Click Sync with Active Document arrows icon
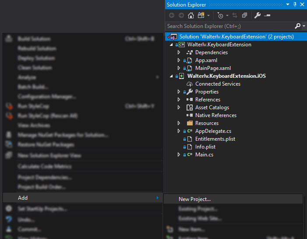This screenshot has height=239, width=307. [x=235, y=15]
